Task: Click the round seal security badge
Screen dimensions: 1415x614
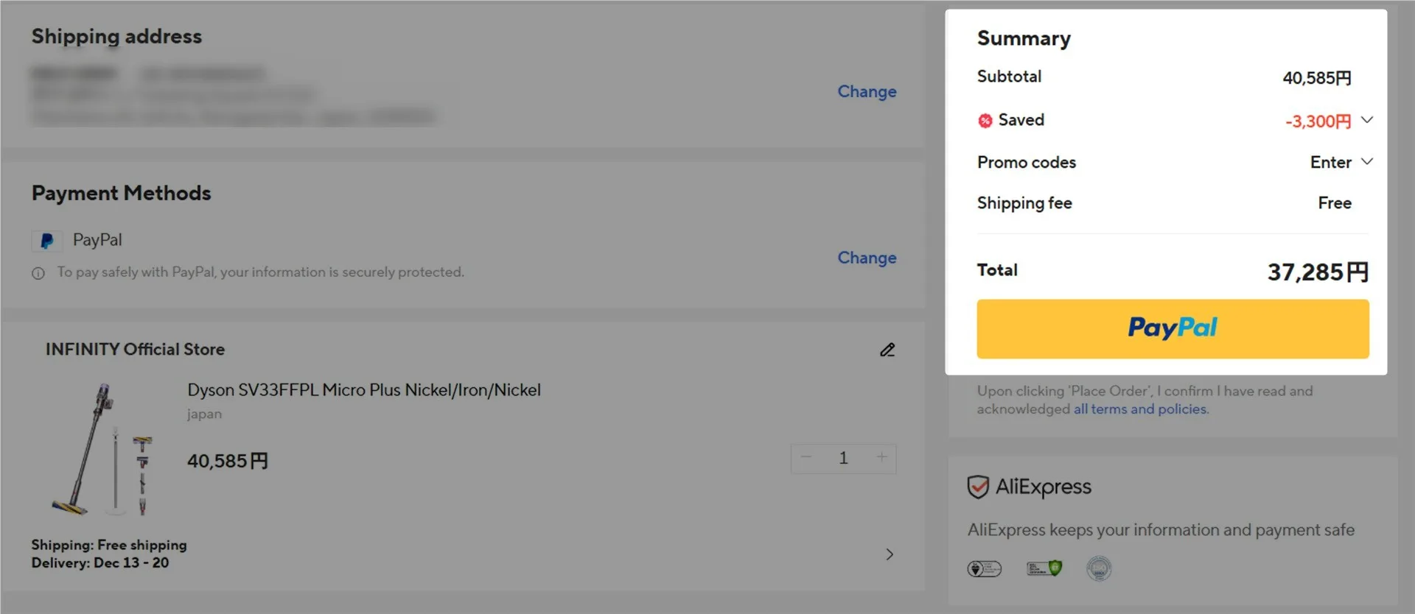Action: 1099,568
